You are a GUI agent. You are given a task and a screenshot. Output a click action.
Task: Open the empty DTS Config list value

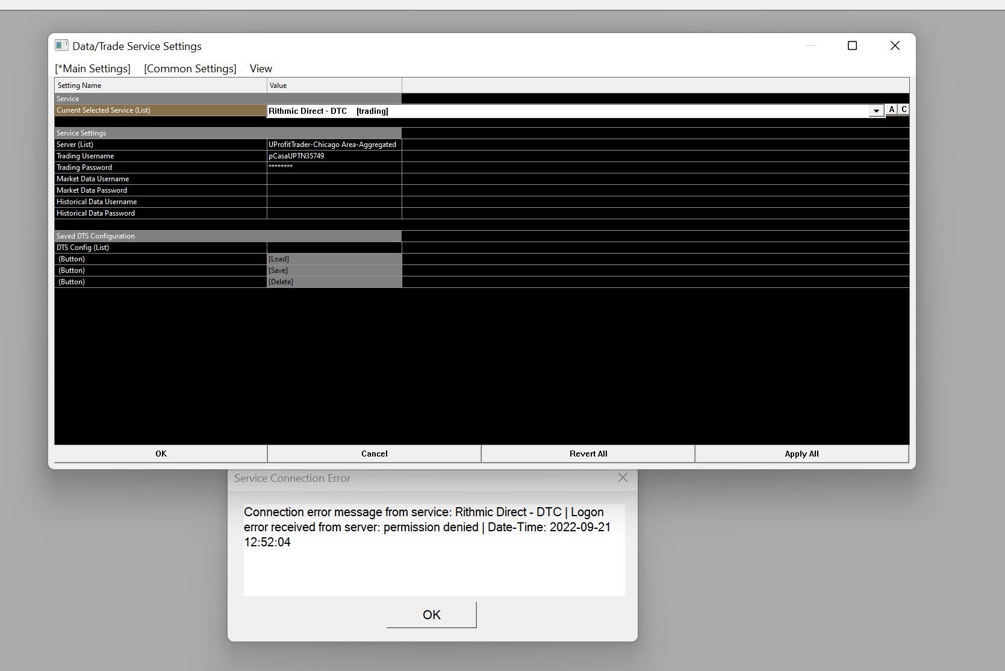pyautogui.click(x=334, y=248)
